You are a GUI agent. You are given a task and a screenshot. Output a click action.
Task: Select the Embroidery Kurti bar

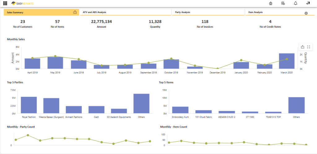click(x=180, y=110)
